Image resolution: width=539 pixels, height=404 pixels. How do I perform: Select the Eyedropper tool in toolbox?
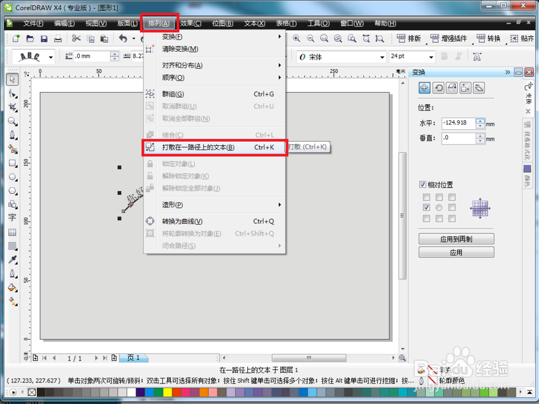point(12,259)
